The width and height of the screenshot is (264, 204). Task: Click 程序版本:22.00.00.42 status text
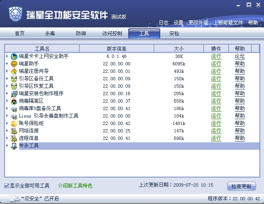[234, 199]
